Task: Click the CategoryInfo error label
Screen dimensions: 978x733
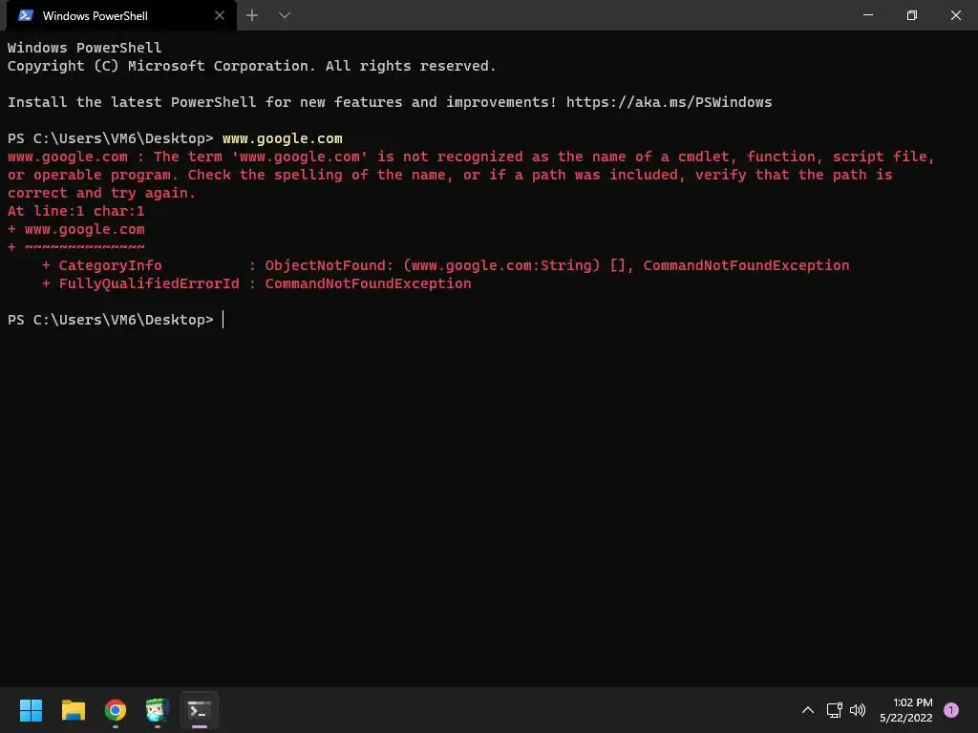Action: [111, 265]
